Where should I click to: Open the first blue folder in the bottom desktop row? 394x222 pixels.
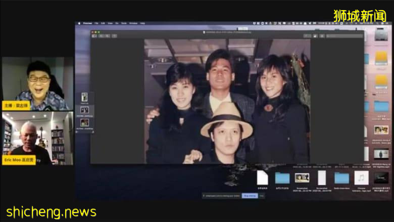(282, 178)
